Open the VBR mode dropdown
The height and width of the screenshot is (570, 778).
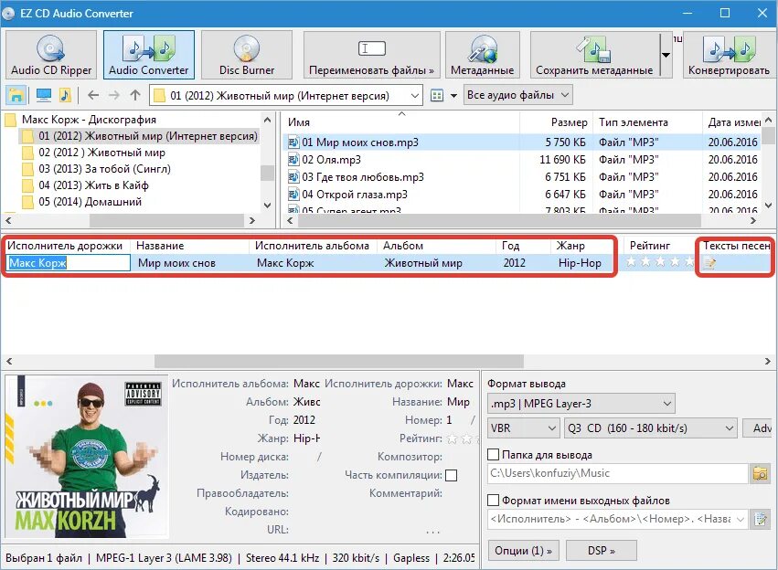[524, 427]
